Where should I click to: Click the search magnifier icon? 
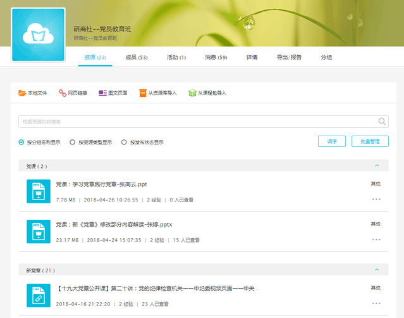click(382, 122)
